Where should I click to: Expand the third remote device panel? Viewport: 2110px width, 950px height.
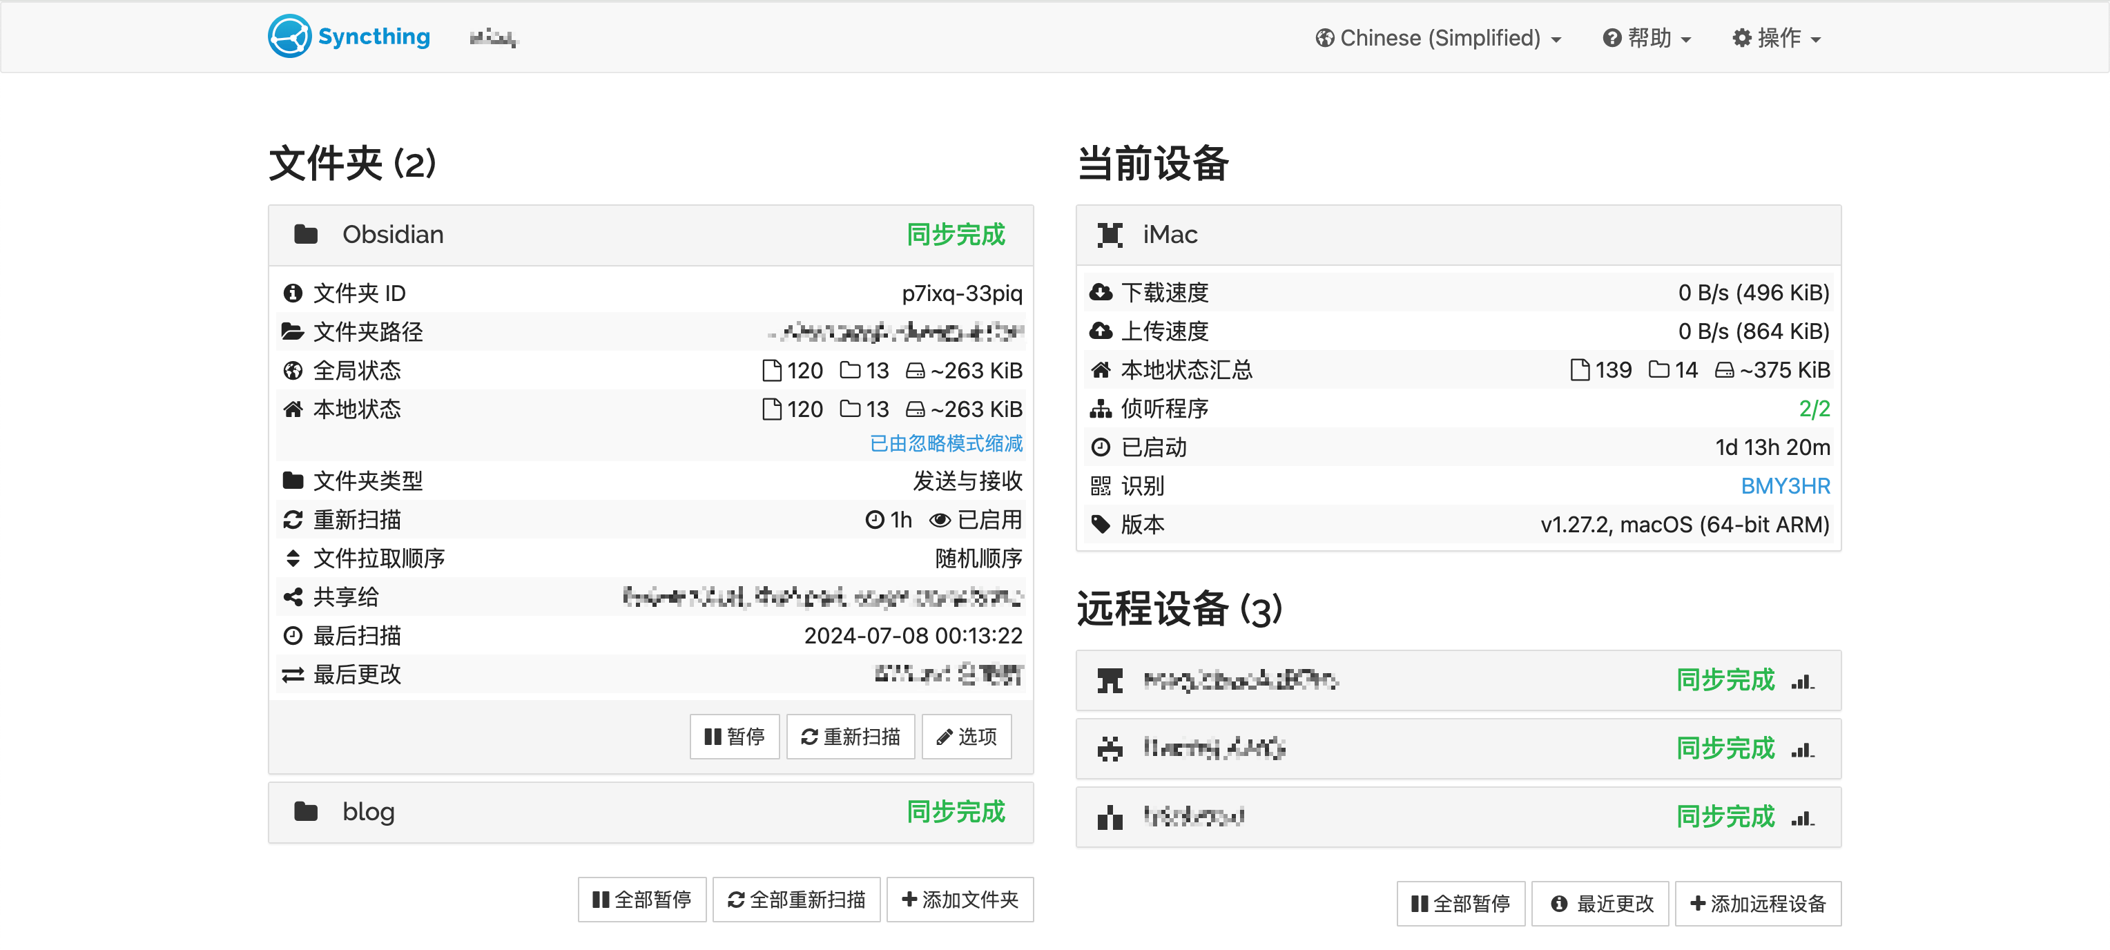pos(1458,817)
